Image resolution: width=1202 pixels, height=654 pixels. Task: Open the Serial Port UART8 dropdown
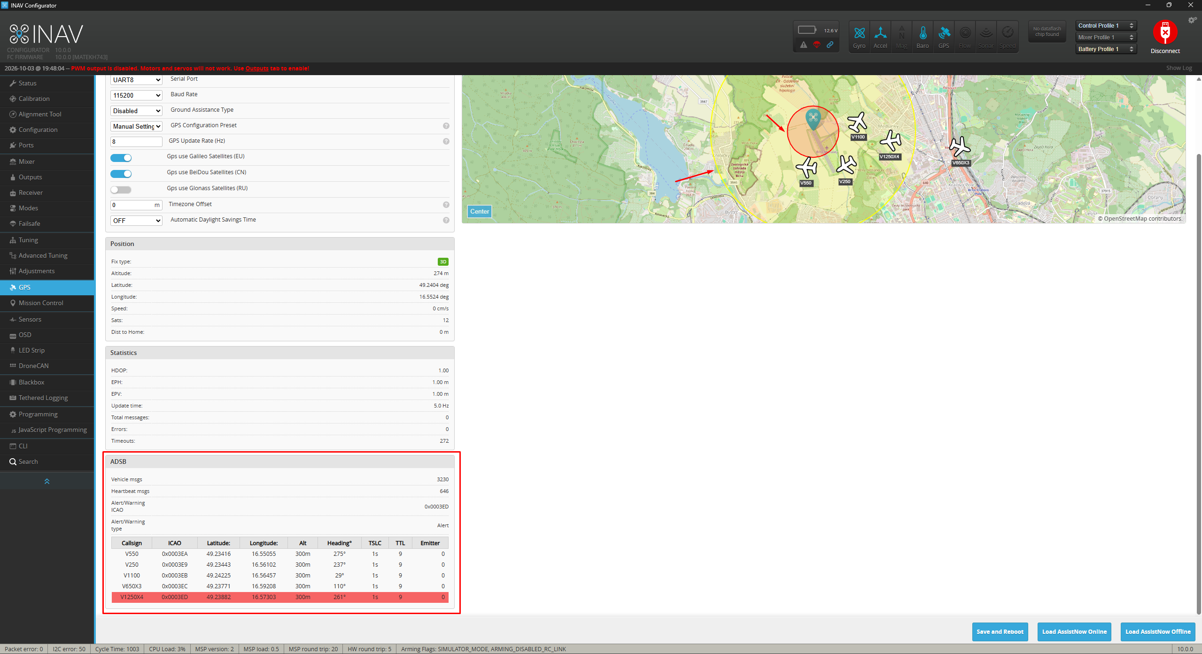click(136, 80)
